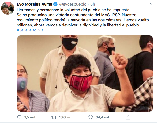The width and height of the screenshot is (157, 123).
Task: Click the red patterned mask in photo
Action: click(x=81, y=82)
